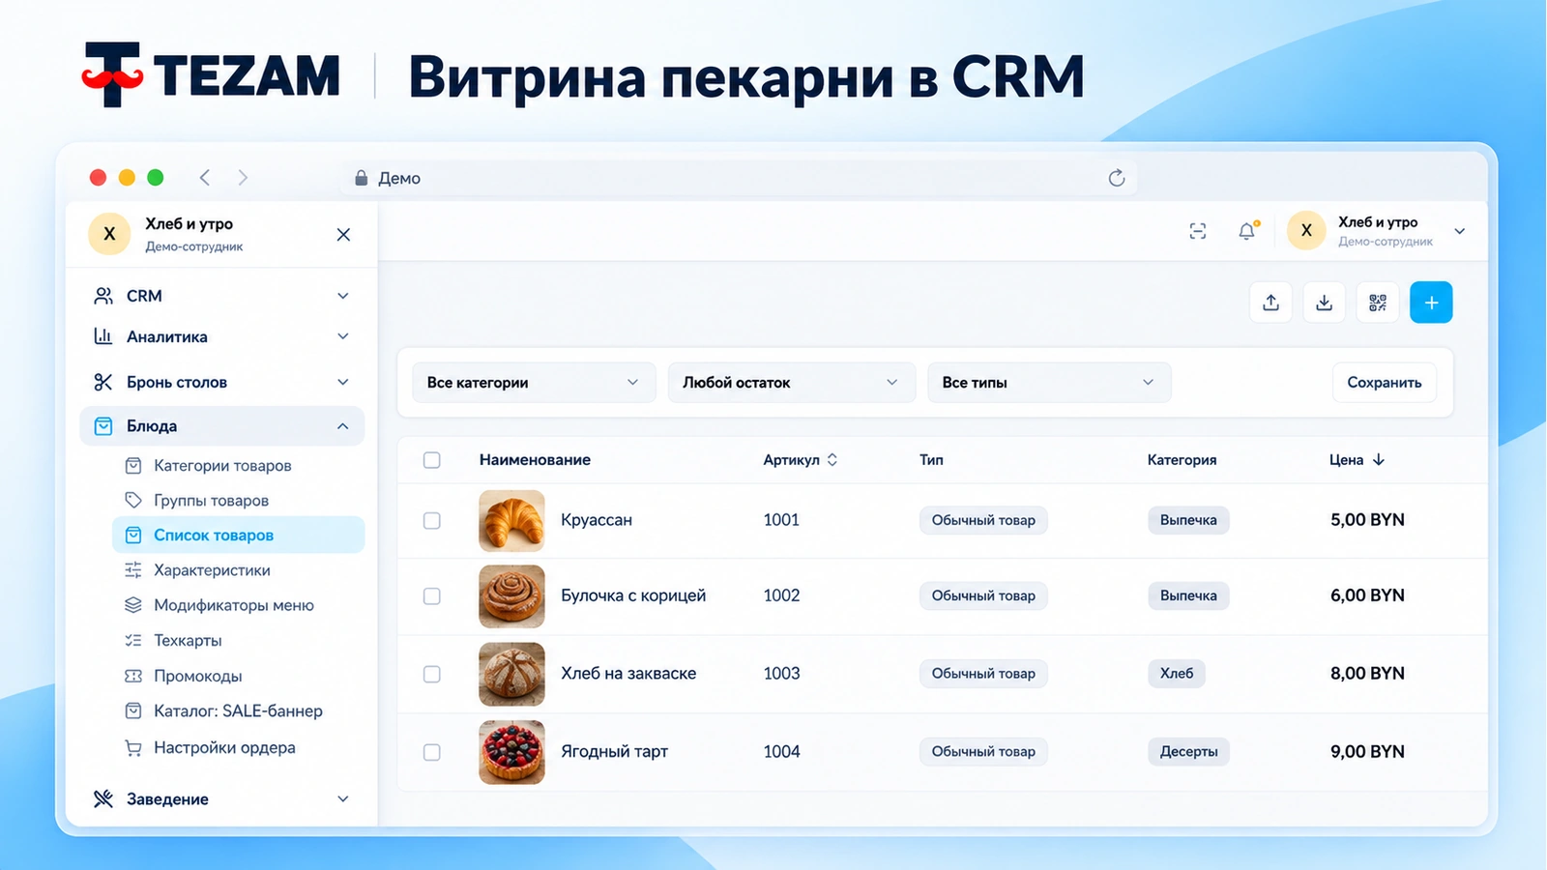Viewport: 1547px width, 870px height.
Task: Open Модификаторы меню item
Action: point(238,605)
